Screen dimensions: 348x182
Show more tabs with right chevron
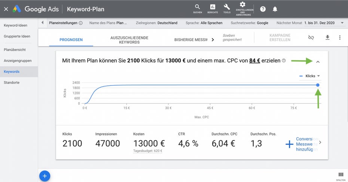click(213, 40)
